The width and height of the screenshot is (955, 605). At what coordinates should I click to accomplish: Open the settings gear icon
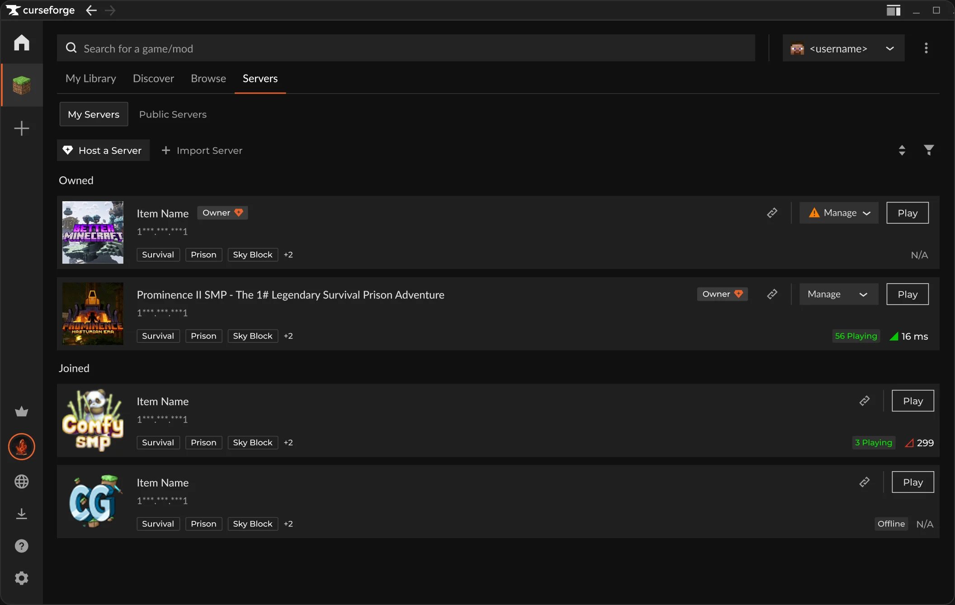click(21, 578)
